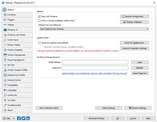Image resolution: width=157 pixels, height=122 pixels.
Task: Toggle Start with Windows checkbox
Action: (x=39, y=17)
